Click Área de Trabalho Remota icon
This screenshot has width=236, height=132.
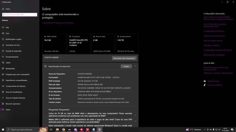[3, 98]
